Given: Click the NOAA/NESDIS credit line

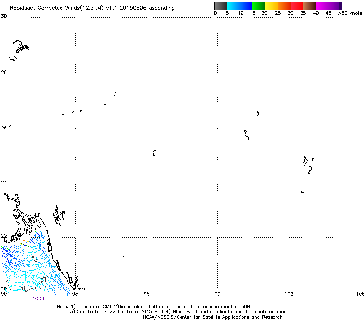Looking at the screenshot, I should 212,317.
